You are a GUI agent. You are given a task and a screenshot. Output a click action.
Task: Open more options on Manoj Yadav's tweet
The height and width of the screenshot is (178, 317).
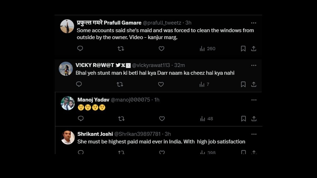tap(254, 100)
